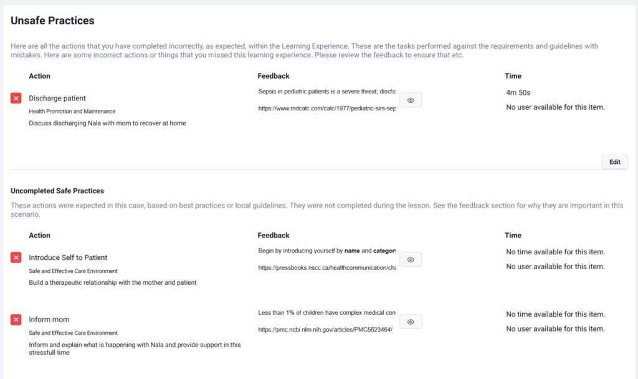The image size is (638, 379).
Task: Click the 'Less than 1% of children' feedback text
Action: 326,313
